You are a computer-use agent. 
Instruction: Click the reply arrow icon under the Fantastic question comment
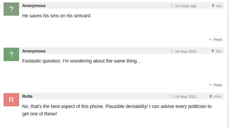210,85
